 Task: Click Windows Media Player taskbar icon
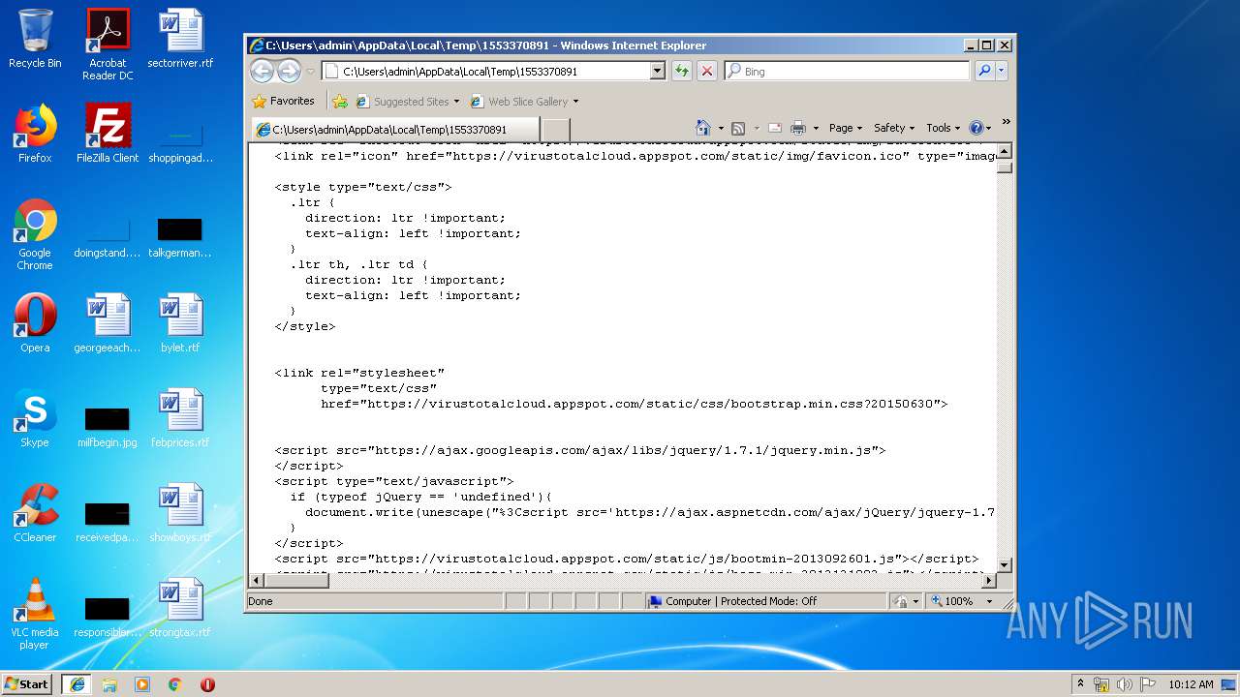[142, 683]
